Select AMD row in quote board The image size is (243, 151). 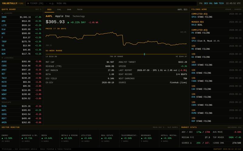click(x=22, y=21)
